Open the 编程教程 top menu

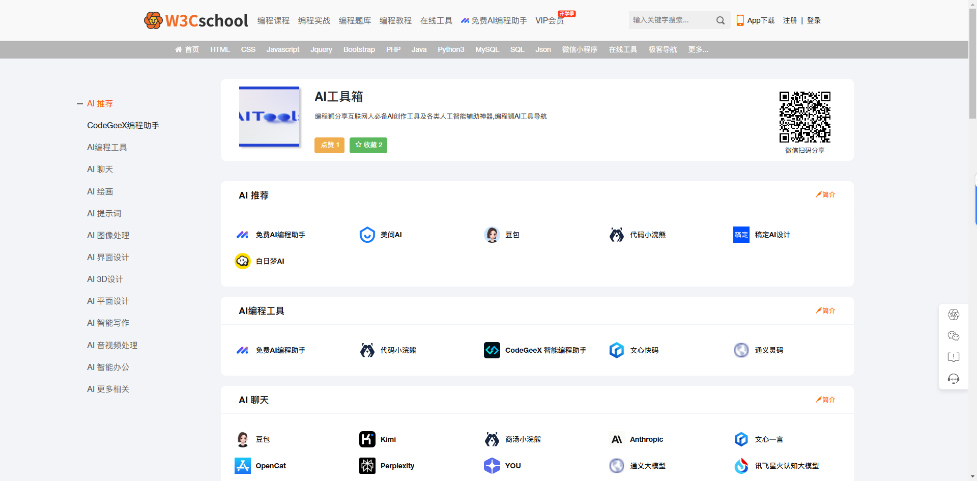[395, 20]
